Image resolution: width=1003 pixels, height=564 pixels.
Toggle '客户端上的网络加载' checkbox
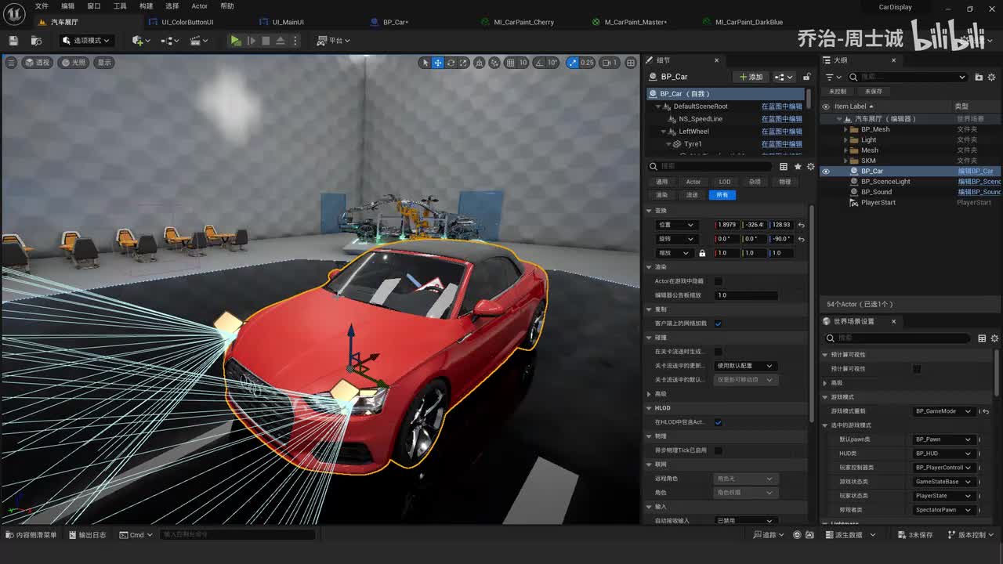tap(719, 324)
